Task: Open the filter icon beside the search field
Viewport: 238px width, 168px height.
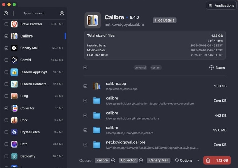Action: [62, 13]
